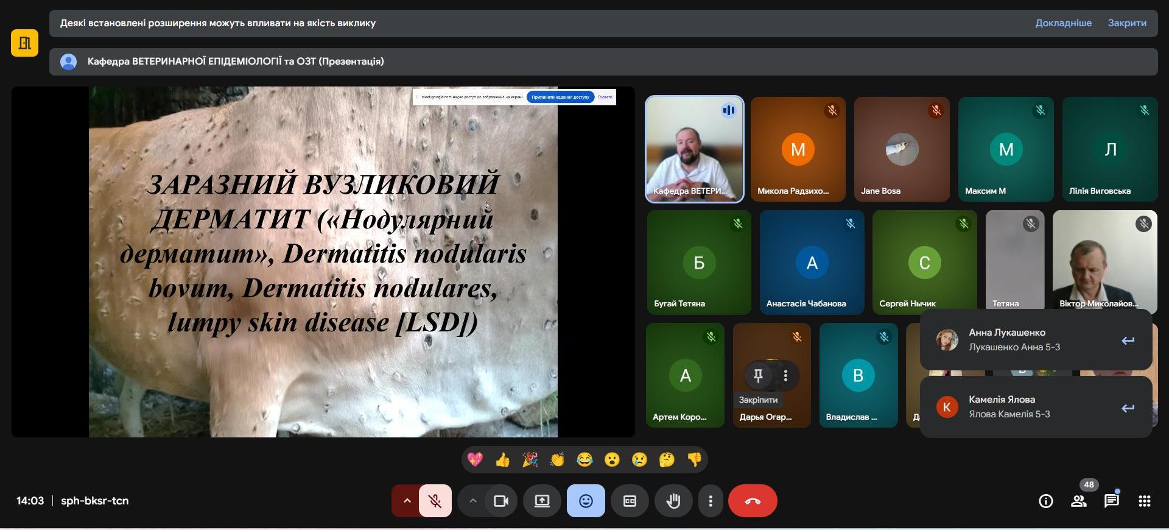Viewport: 1169px width, 530px height.
Task: Send the sparkling heart reaction
Action: pos(475,460)
